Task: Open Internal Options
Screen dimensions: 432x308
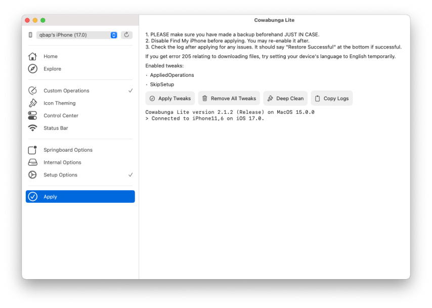Action: [80, 162]
